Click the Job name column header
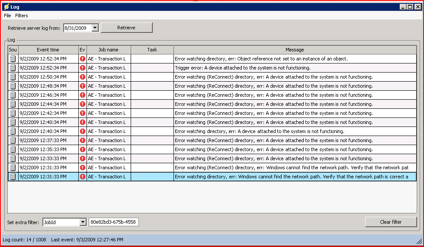Screen dimensions: 424x247 pyautogui.click(x=108, y=50)
